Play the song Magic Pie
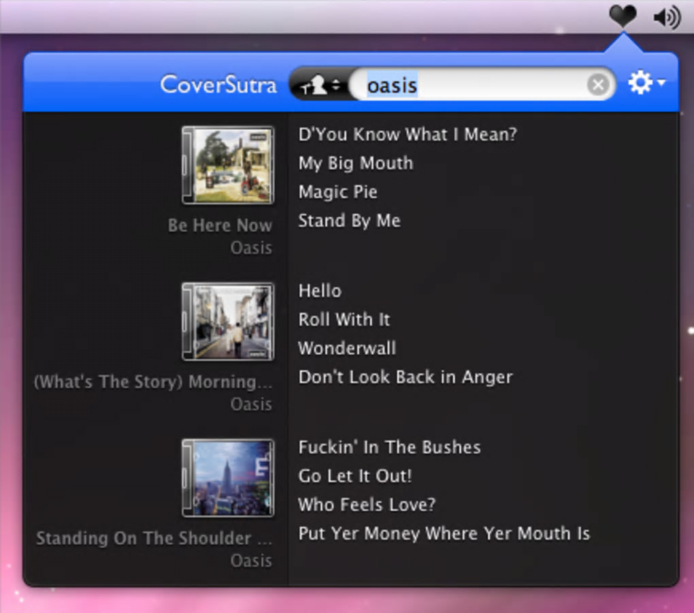The image size is (694, 613). coord(337,192)
